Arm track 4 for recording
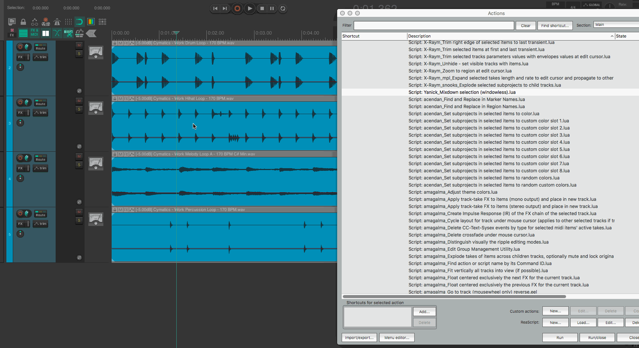 20,158
